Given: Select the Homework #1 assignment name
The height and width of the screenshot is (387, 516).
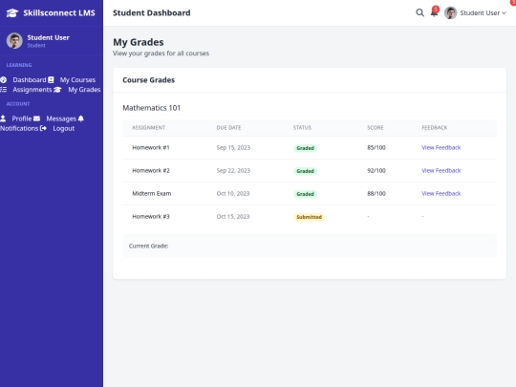Looking at the screenshot, I should tap(151, 147).
